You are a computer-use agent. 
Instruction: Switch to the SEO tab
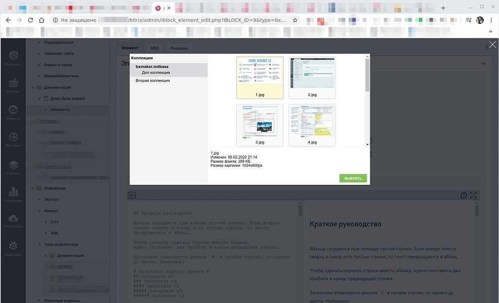tap(154, 48)
